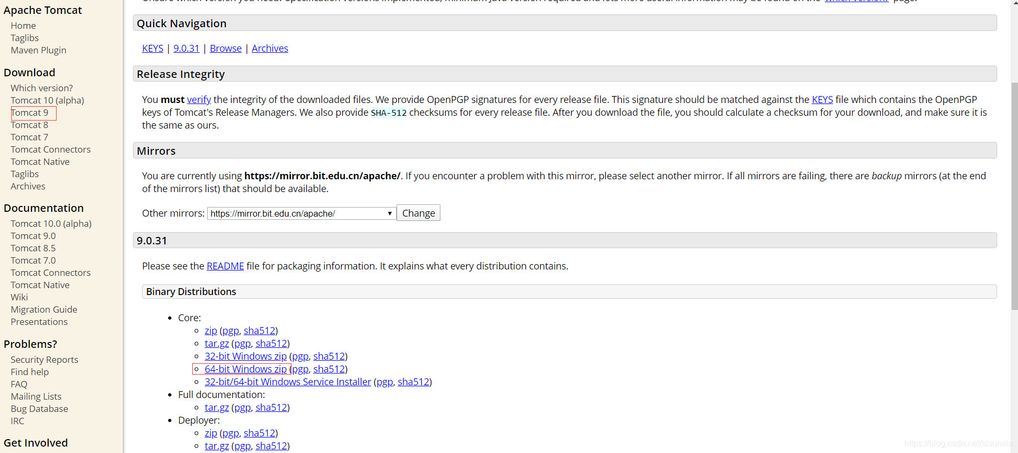Open Tomcat Native under Download

click(40, 162)
